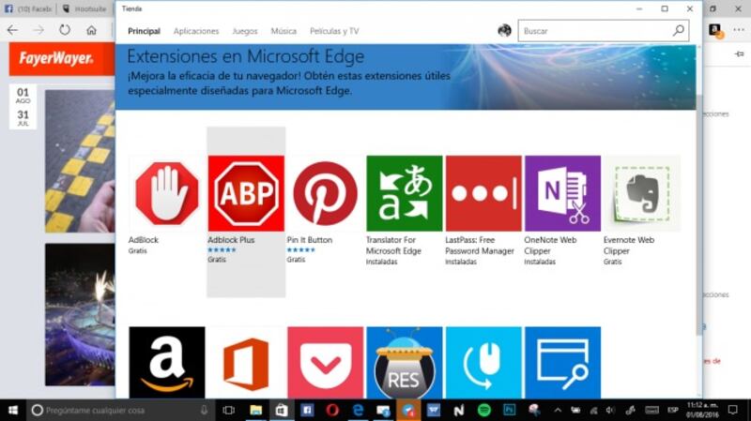751x421 pixels.
Task: Click the user account avatar
Action: tap(504, 31)
